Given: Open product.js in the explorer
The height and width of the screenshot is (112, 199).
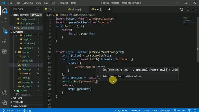Looking at the screenshot, I should click(x=26, y=82).
